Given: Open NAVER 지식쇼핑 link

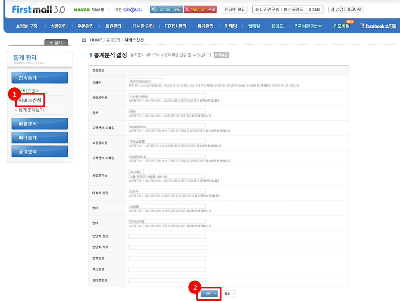Looking at the screenshot, I should (x=89, y=10).
